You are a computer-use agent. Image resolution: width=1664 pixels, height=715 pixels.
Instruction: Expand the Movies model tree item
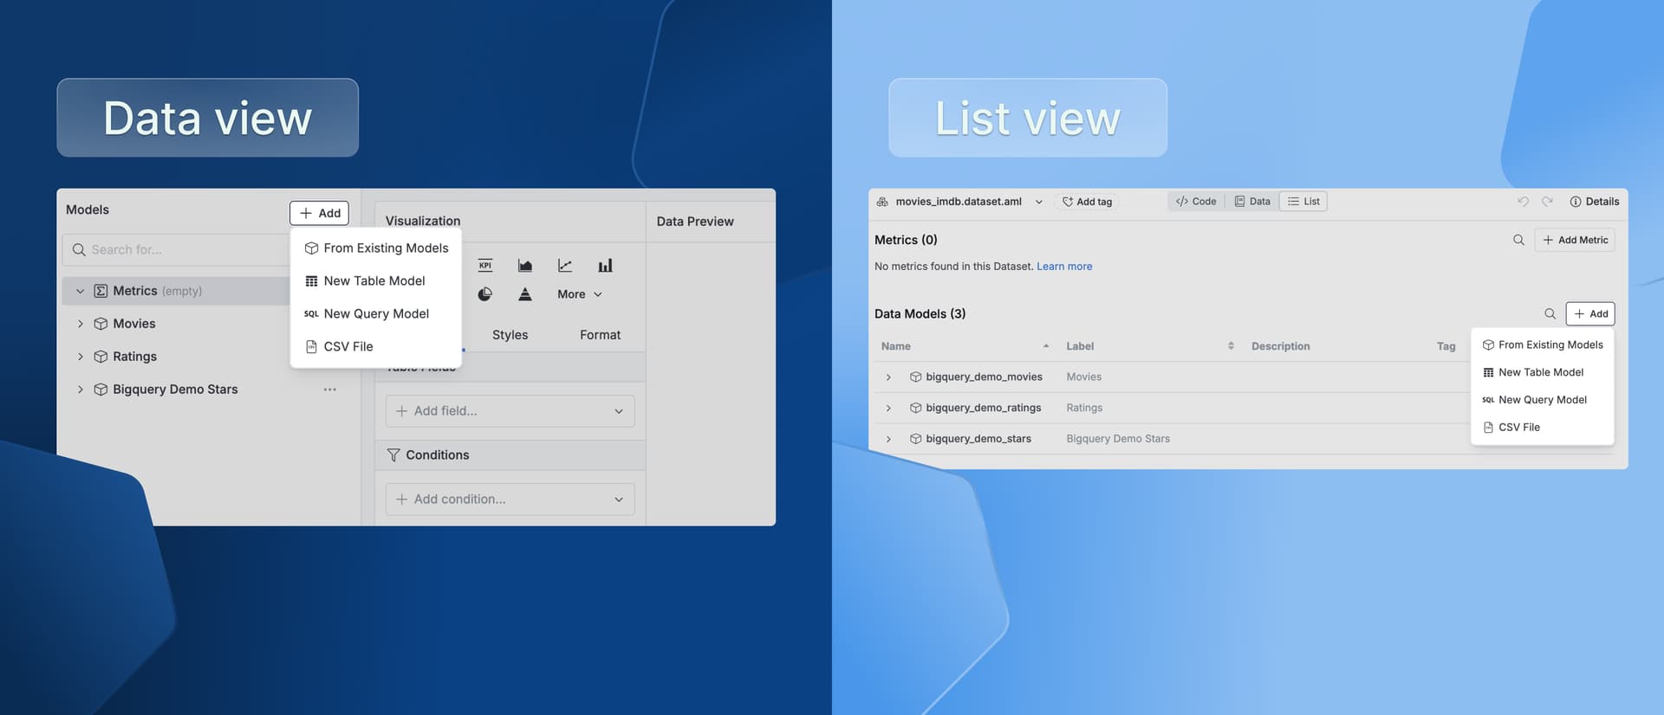(81, 324)
